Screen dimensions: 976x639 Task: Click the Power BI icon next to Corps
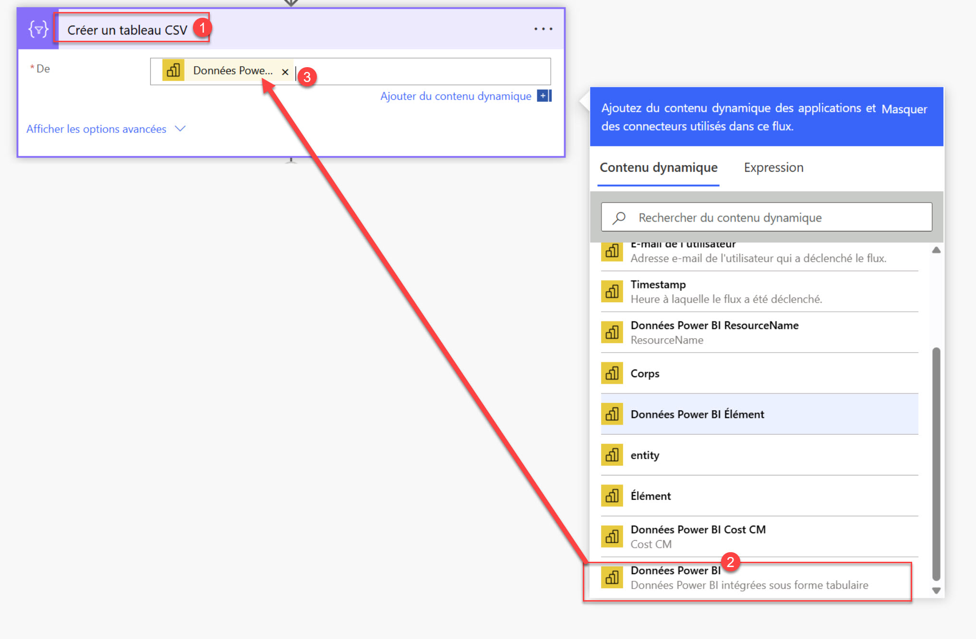[612, 373]
